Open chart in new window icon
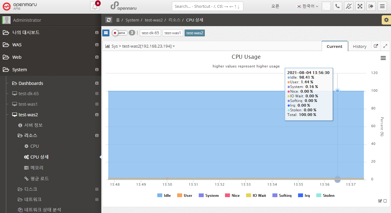This screenshot has height=213, width=391. tap(376, 46)
